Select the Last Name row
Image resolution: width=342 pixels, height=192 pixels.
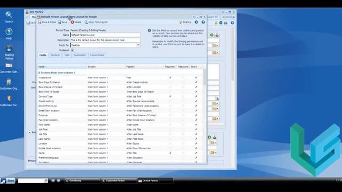[120, 139]
